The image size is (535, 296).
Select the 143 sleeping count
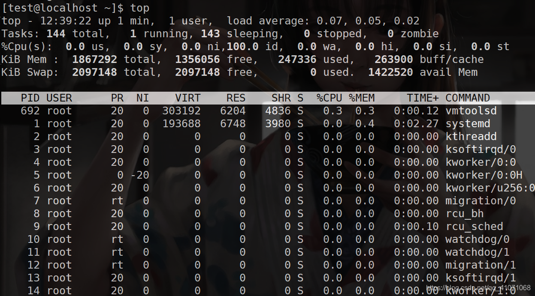(211, 34)
